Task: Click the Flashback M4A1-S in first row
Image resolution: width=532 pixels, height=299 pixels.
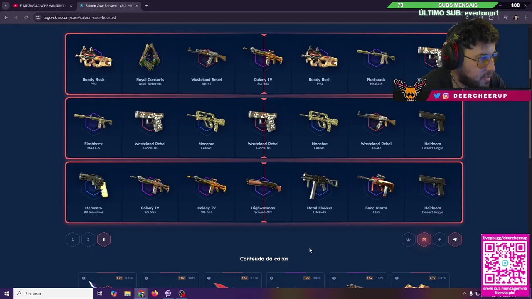Action: (376, 64)
